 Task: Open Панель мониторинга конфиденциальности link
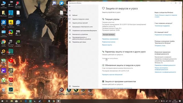click(x=161, y=69)
